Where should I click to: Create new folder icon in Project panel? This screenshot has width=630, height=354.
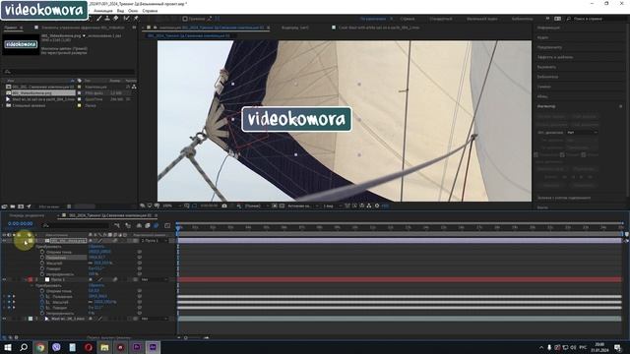(x=13, y=206)
